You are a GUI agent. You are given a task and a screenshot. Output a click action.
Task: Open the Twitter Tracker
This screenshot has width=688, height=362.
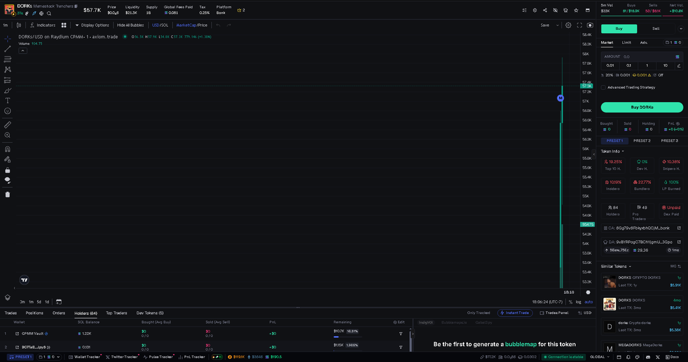click(122, 357)
